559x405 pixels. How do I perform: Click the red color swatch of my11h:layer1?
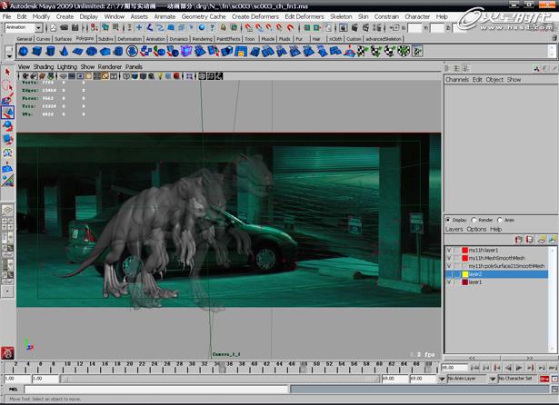point(464,250)
